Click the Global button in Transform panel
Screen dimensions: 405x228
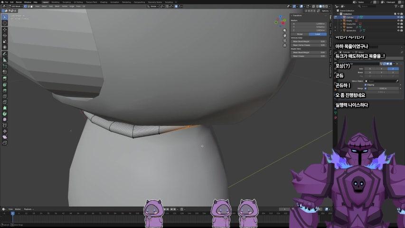[x=300, y=34]
